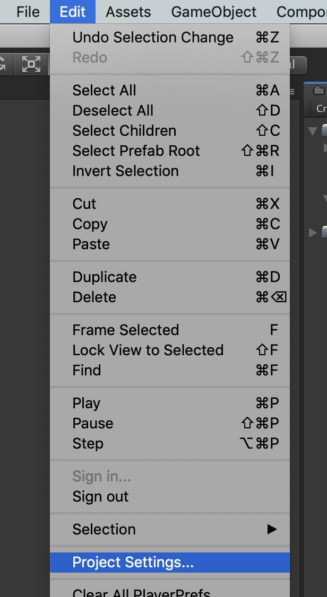Open the Create dropdown in the right panel
The height and width of the screenshot is (597, 327).
coord(321,108)
